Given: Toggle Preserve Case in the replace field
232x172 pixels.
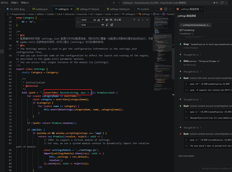Looking at the screenshot, I should point(103,25).
